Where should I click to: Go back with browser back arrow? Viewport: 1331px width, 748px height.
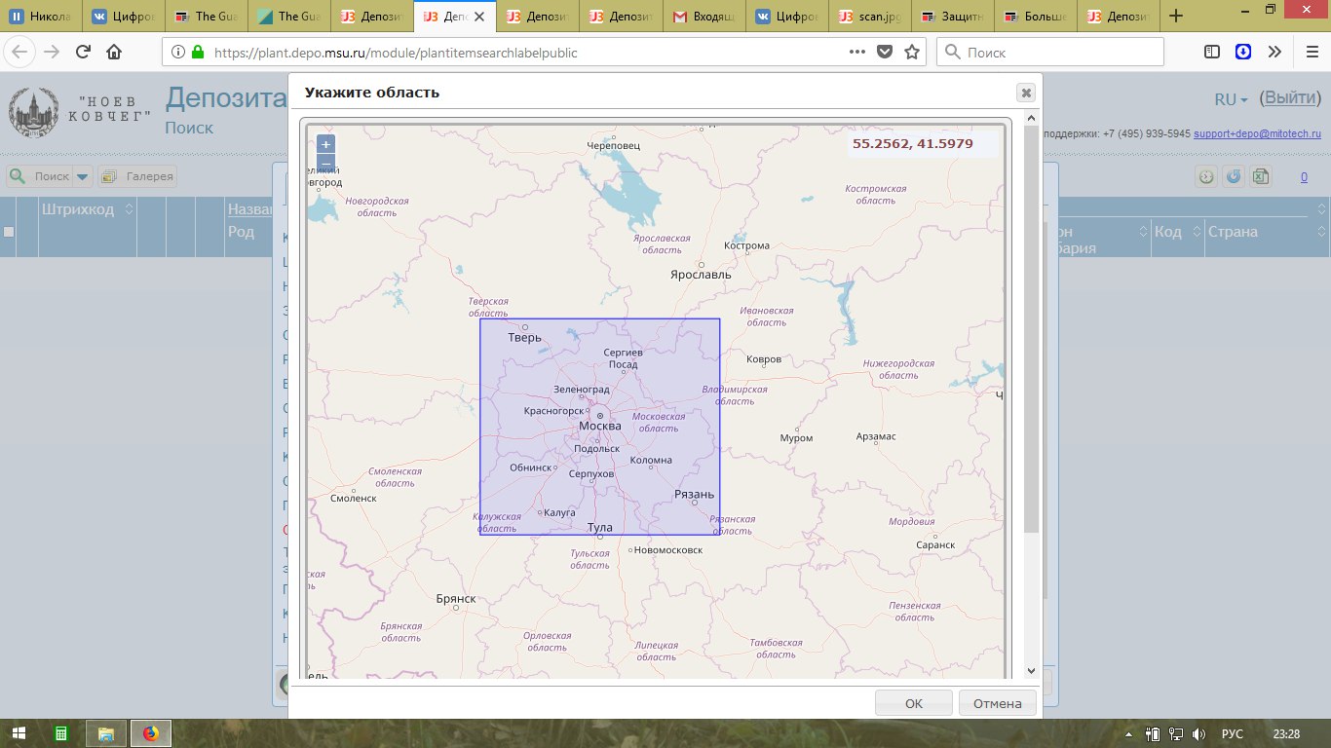click(20, 53)
